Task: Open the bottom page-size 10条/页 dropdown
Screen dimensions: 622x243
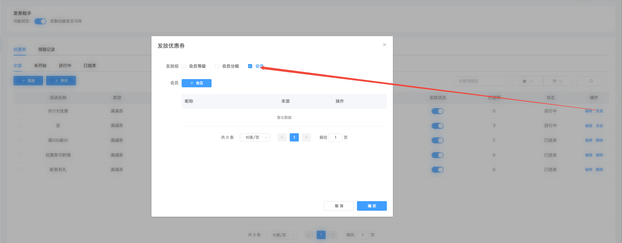Action: [282, 235]
